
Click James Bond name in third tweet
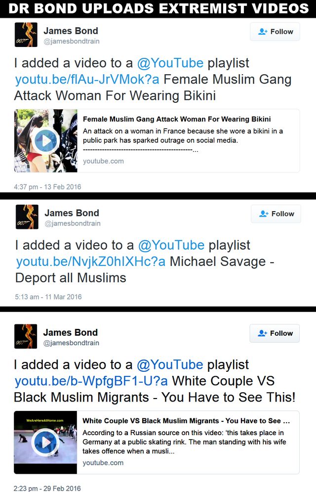pyautogui.click(x=71, y=332)
